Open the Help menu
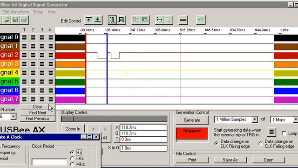The image size is (298, 168). (52, 12)
